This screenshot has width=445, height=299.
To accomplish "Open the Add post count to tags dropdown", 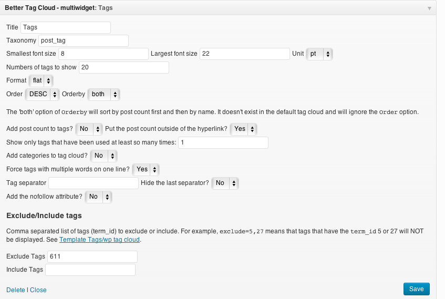I will 89,129.
